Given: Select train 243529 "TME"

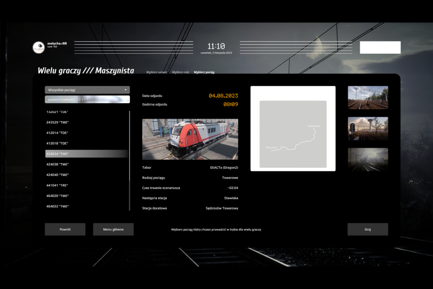Looking at the screenshot, I should tap(58, 122).
